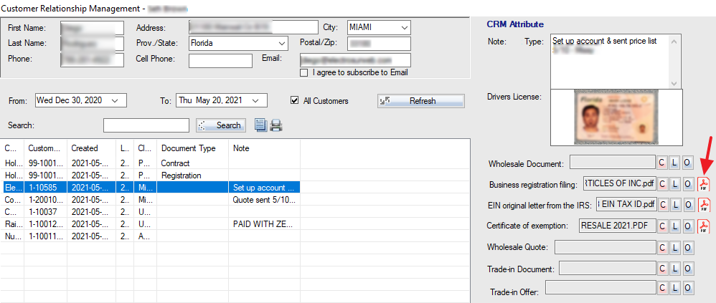Image resolution: width=716 pixels, height=303 pixels.
Task: Click the Last Name input field
Action: coord(92,44)
